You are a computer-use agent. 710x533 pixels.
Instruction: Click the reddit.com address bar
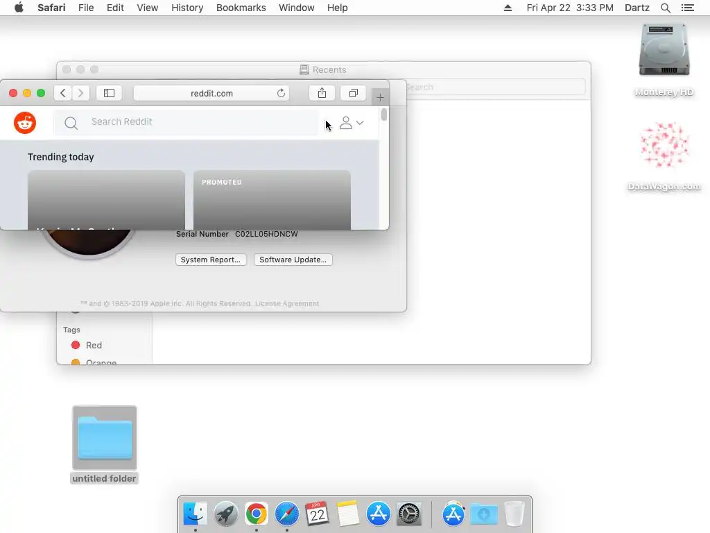point(211,93)
